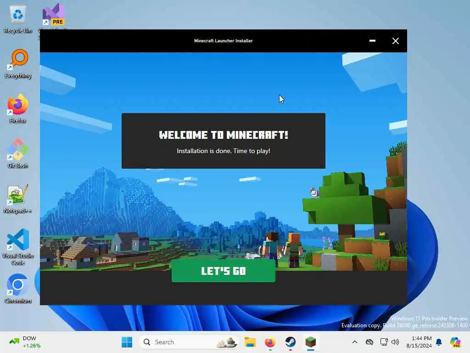
Task: Select the Everything search desktop icon
Action: (18, 63)
